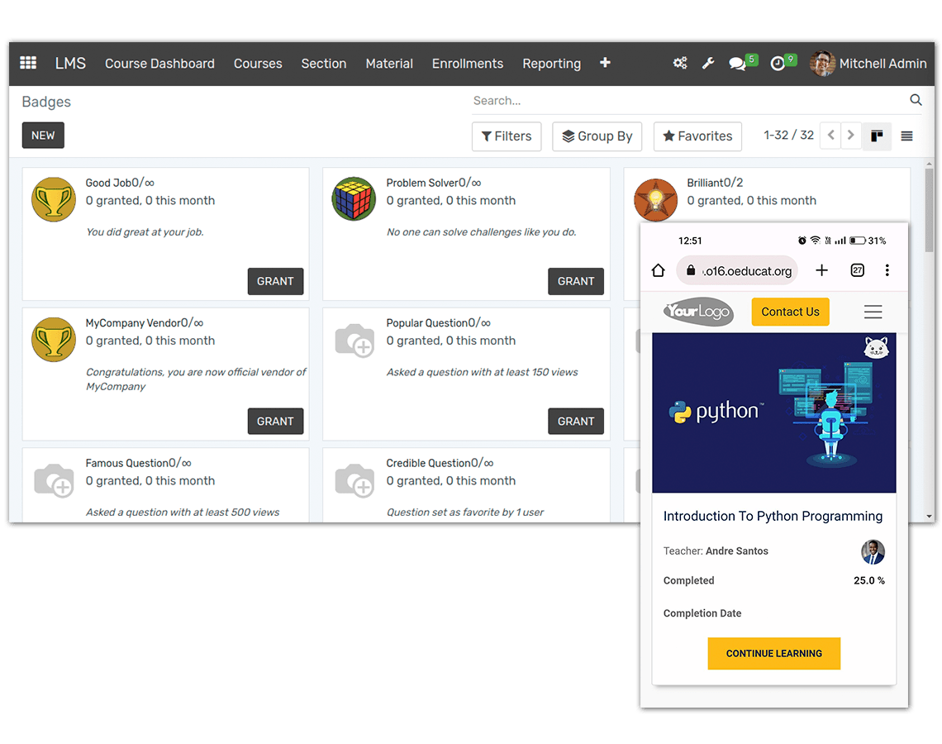The image size is (942, 744).
Task: Expand the Group By dropdown
Action: (x=597, y=136)
